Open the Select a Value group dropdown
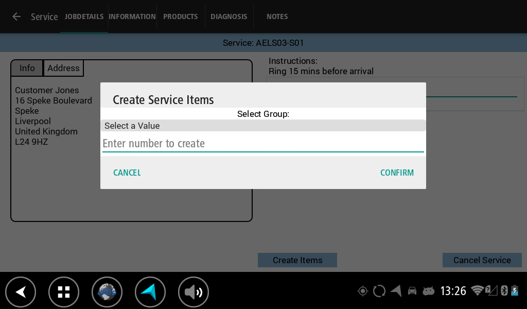 coord(263,126)
